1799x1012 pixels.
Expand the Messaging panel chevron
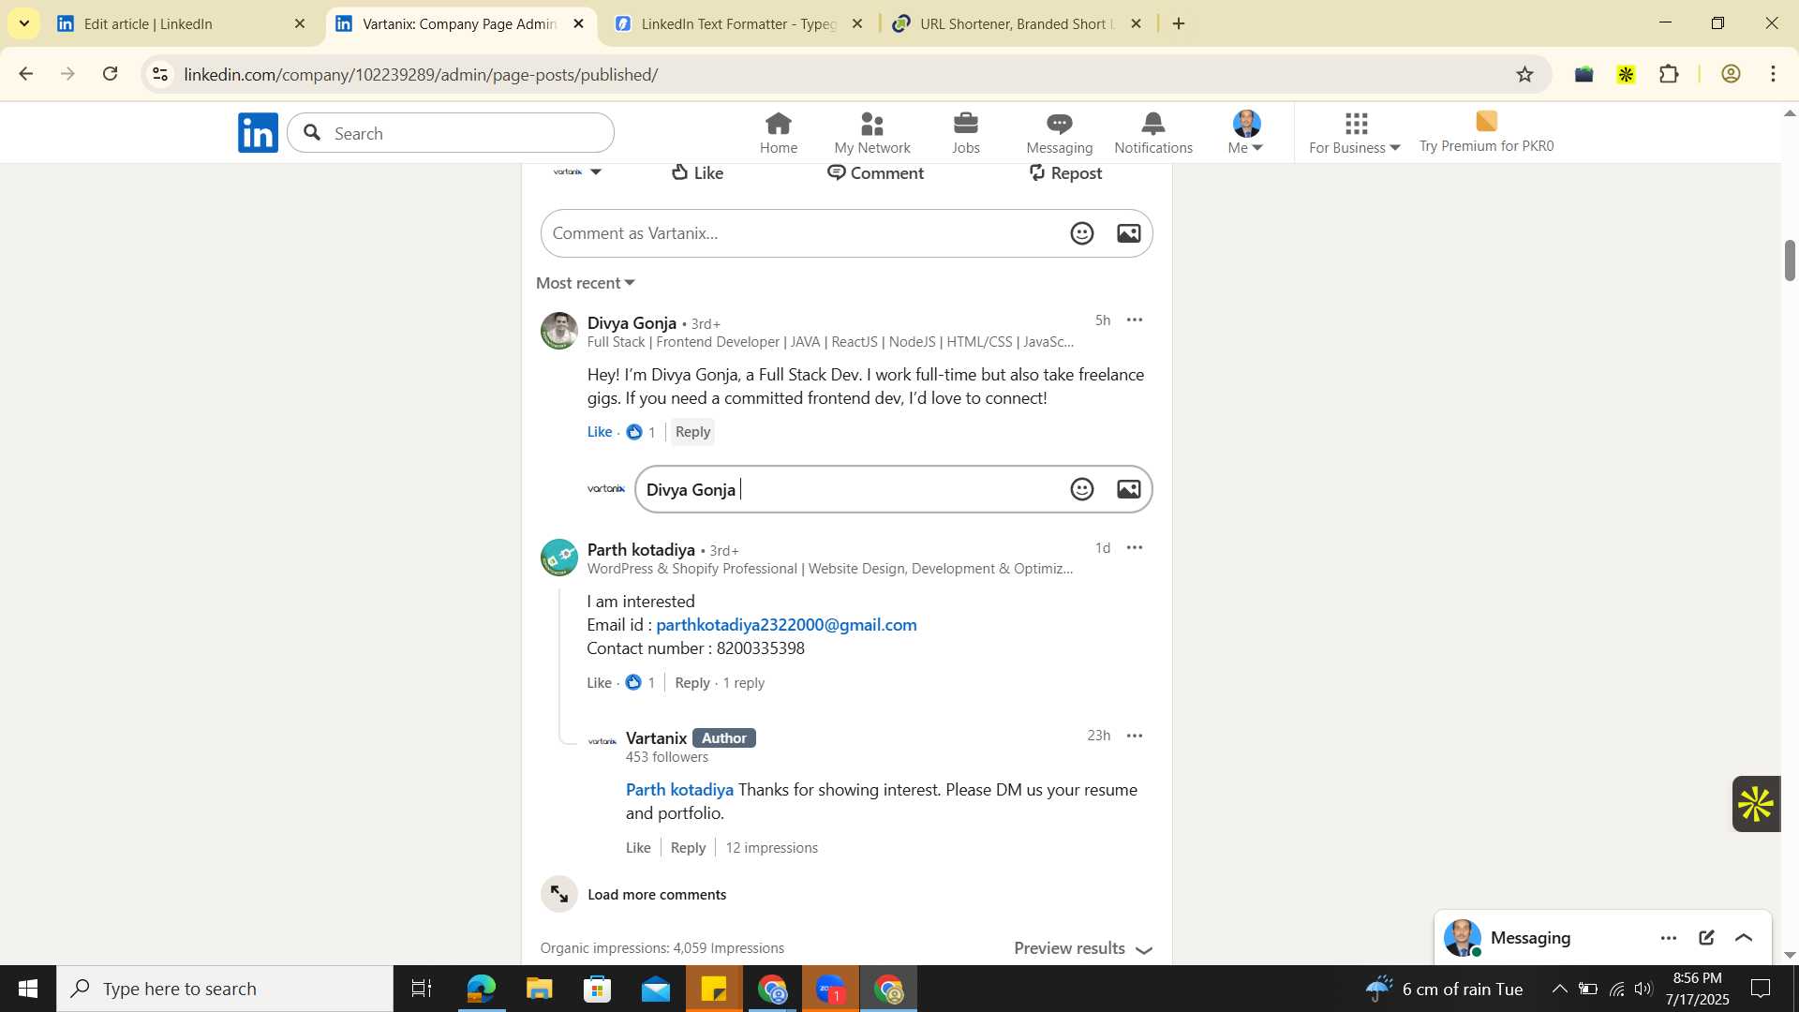pyautogui.click(x=1744, y=938)
